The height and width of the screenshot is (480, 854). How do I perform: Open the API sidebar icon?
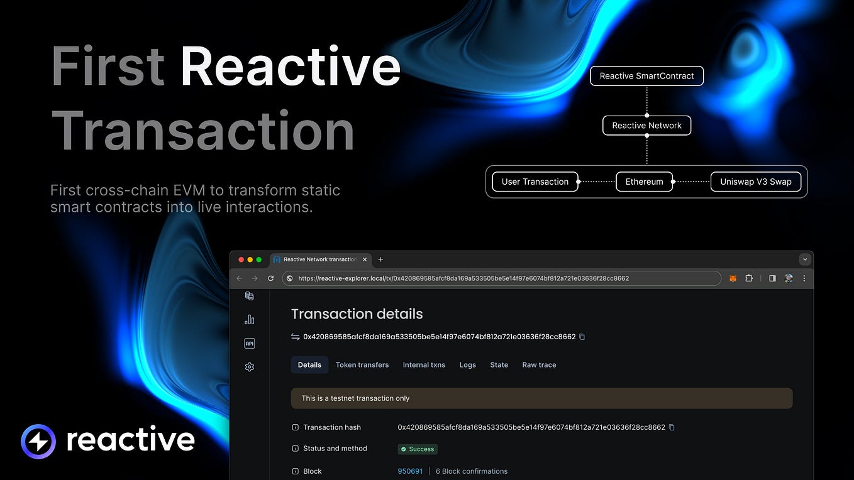(x=249, y=343)
